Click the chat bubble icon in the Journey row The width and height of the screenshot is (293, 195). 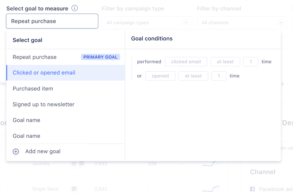tap(82, 164)
